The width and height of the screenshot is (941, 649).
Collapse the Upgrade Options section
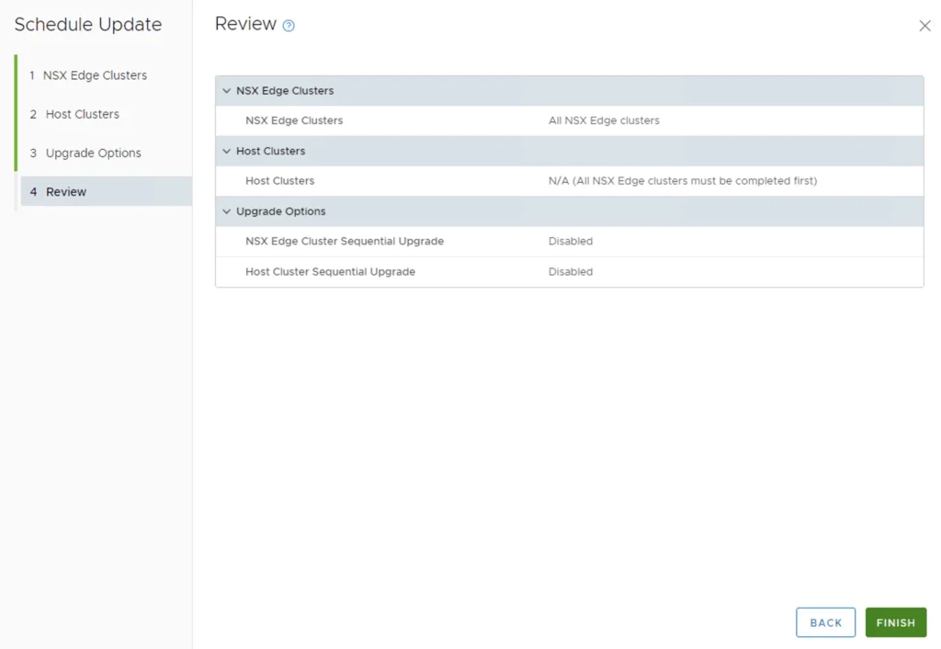point(226,211)
